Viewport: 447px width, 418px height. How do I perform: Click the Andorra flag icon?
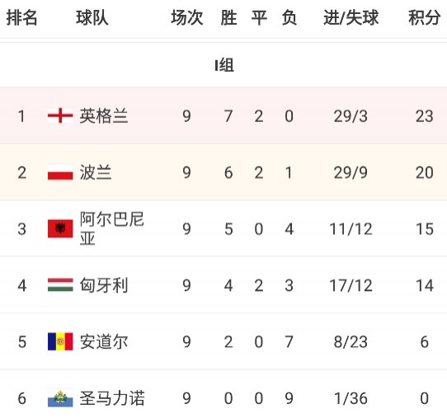pos(60,341)
